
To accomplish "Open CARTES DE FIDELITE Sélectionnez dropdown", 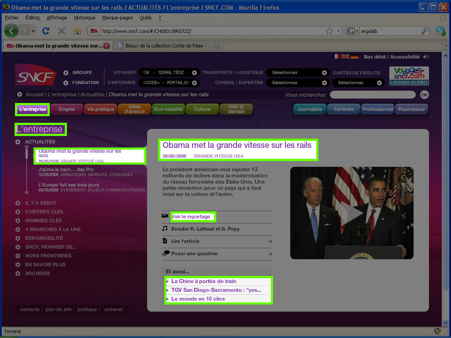I will click(x=359, y=83).
